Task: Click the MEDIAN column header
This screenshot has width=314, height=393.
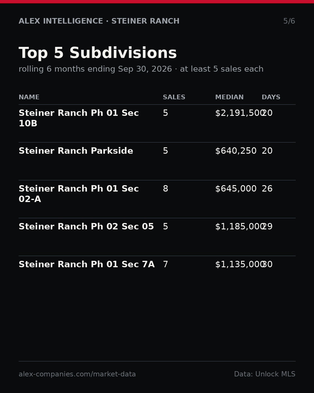Action: tap(229, 98)
